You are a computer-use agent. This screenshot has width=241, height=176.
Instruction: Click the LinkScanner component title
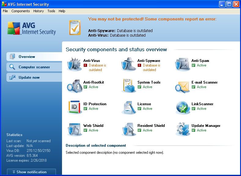tap(202, 104)
